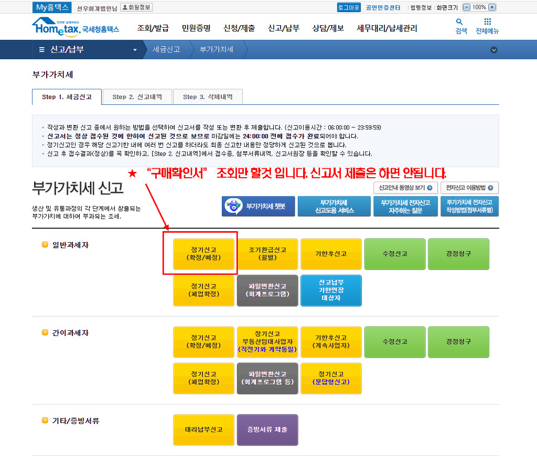Click 간이과세자 정기신고 (확정/예정)
The width and height of the screenshot is (537, 456).
203,342
